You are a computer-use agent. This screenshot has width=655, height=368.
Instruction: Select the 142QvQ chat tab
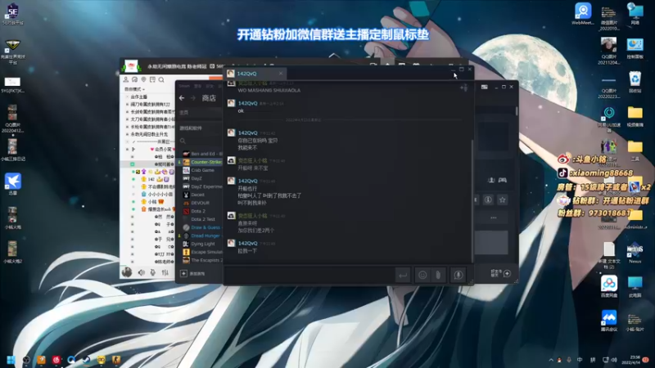(x=255, y=74)
